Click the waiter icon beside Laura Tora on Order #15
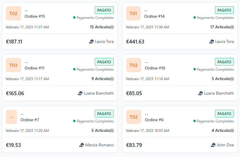The image size is (240, 157). coord(91,42)
